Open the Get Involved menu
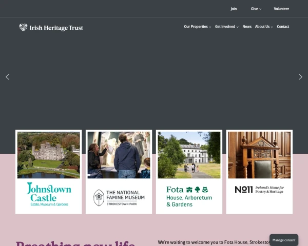 tap(225, 27)
